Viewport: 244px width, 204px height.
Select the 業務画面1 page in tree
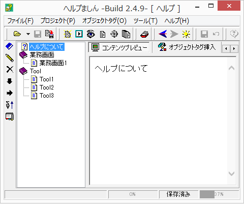53,63
